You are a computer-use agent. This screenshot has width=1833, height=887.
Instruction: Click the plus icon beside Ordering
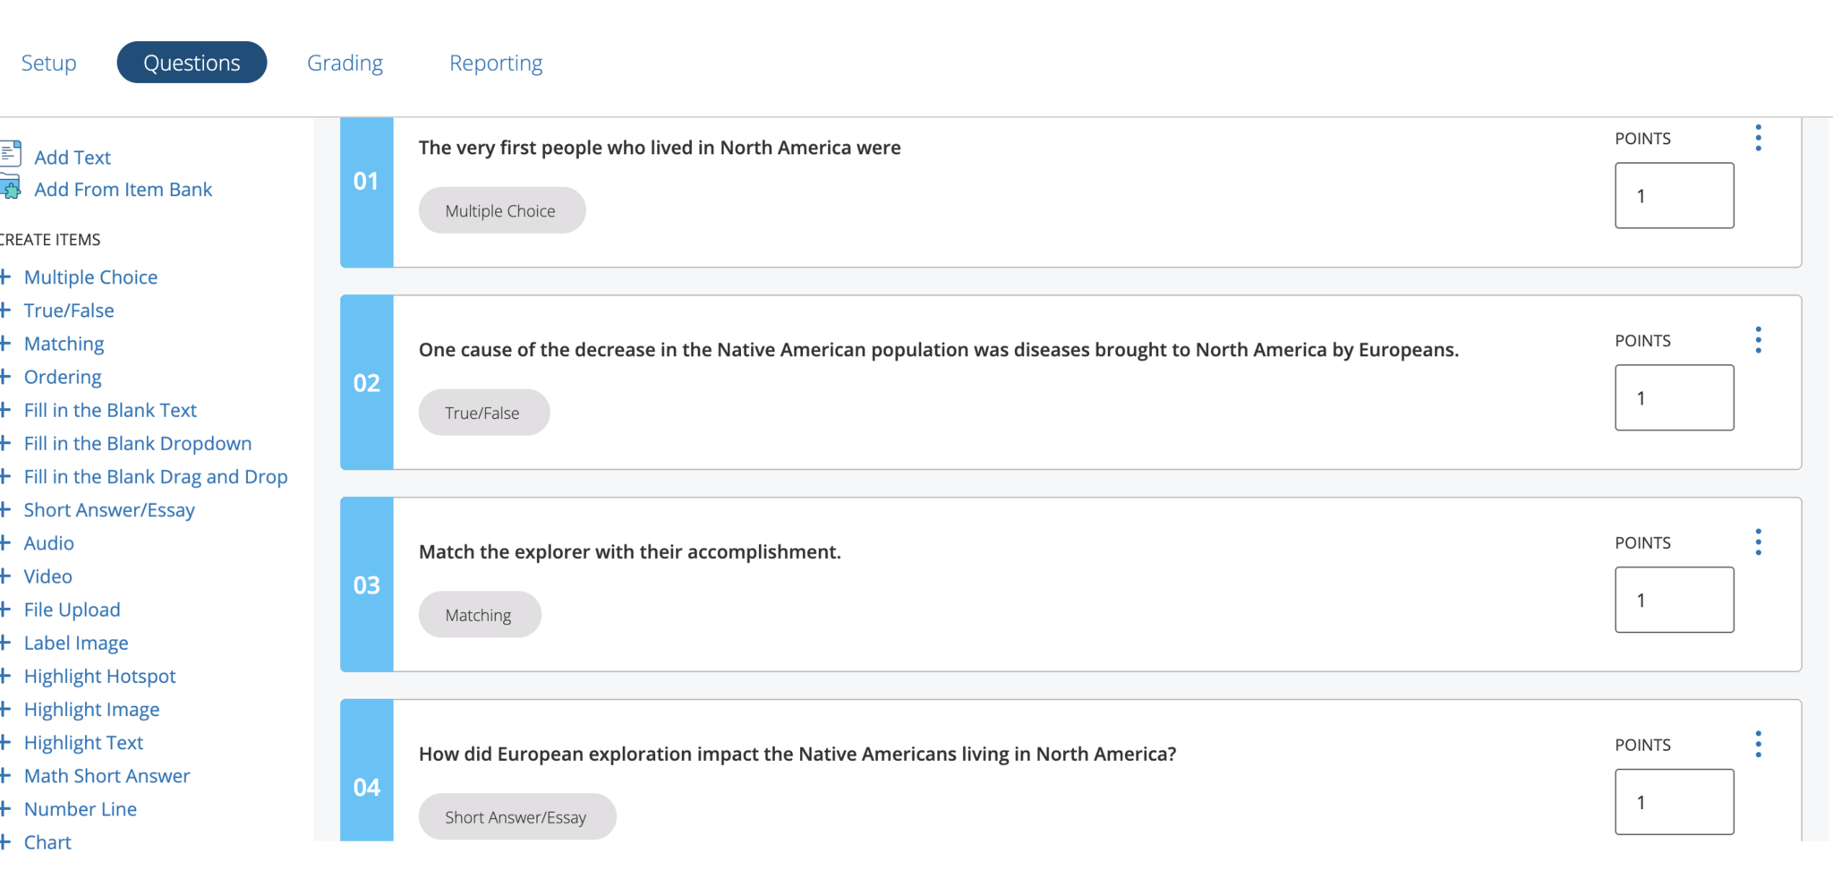tap(5, 377)
